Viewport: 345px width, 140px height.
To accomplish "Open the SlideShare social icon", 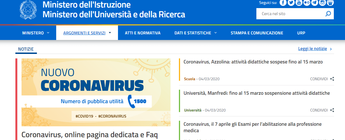I will tap(330, 3).
